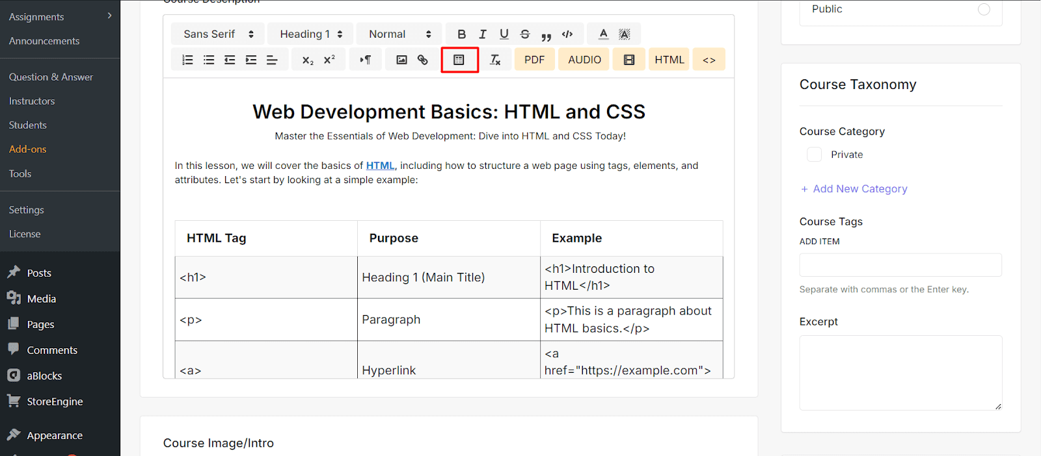Open StoreEngine in the WordPress sidebar
The height and width of the screenshot is (456, 1041).
pos(55,401)
